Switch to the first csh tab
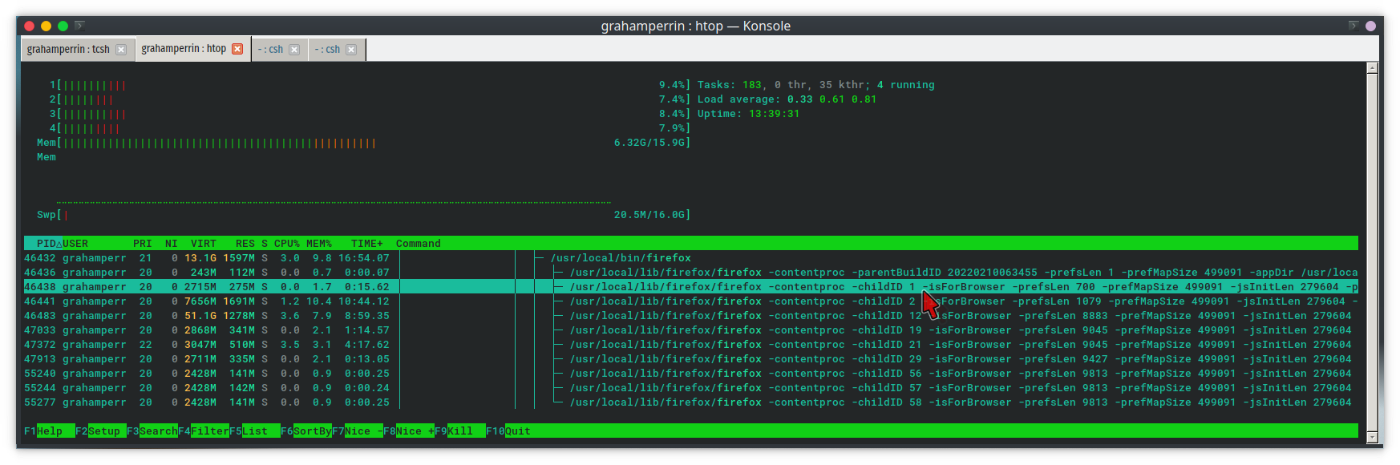 [271, 50]
